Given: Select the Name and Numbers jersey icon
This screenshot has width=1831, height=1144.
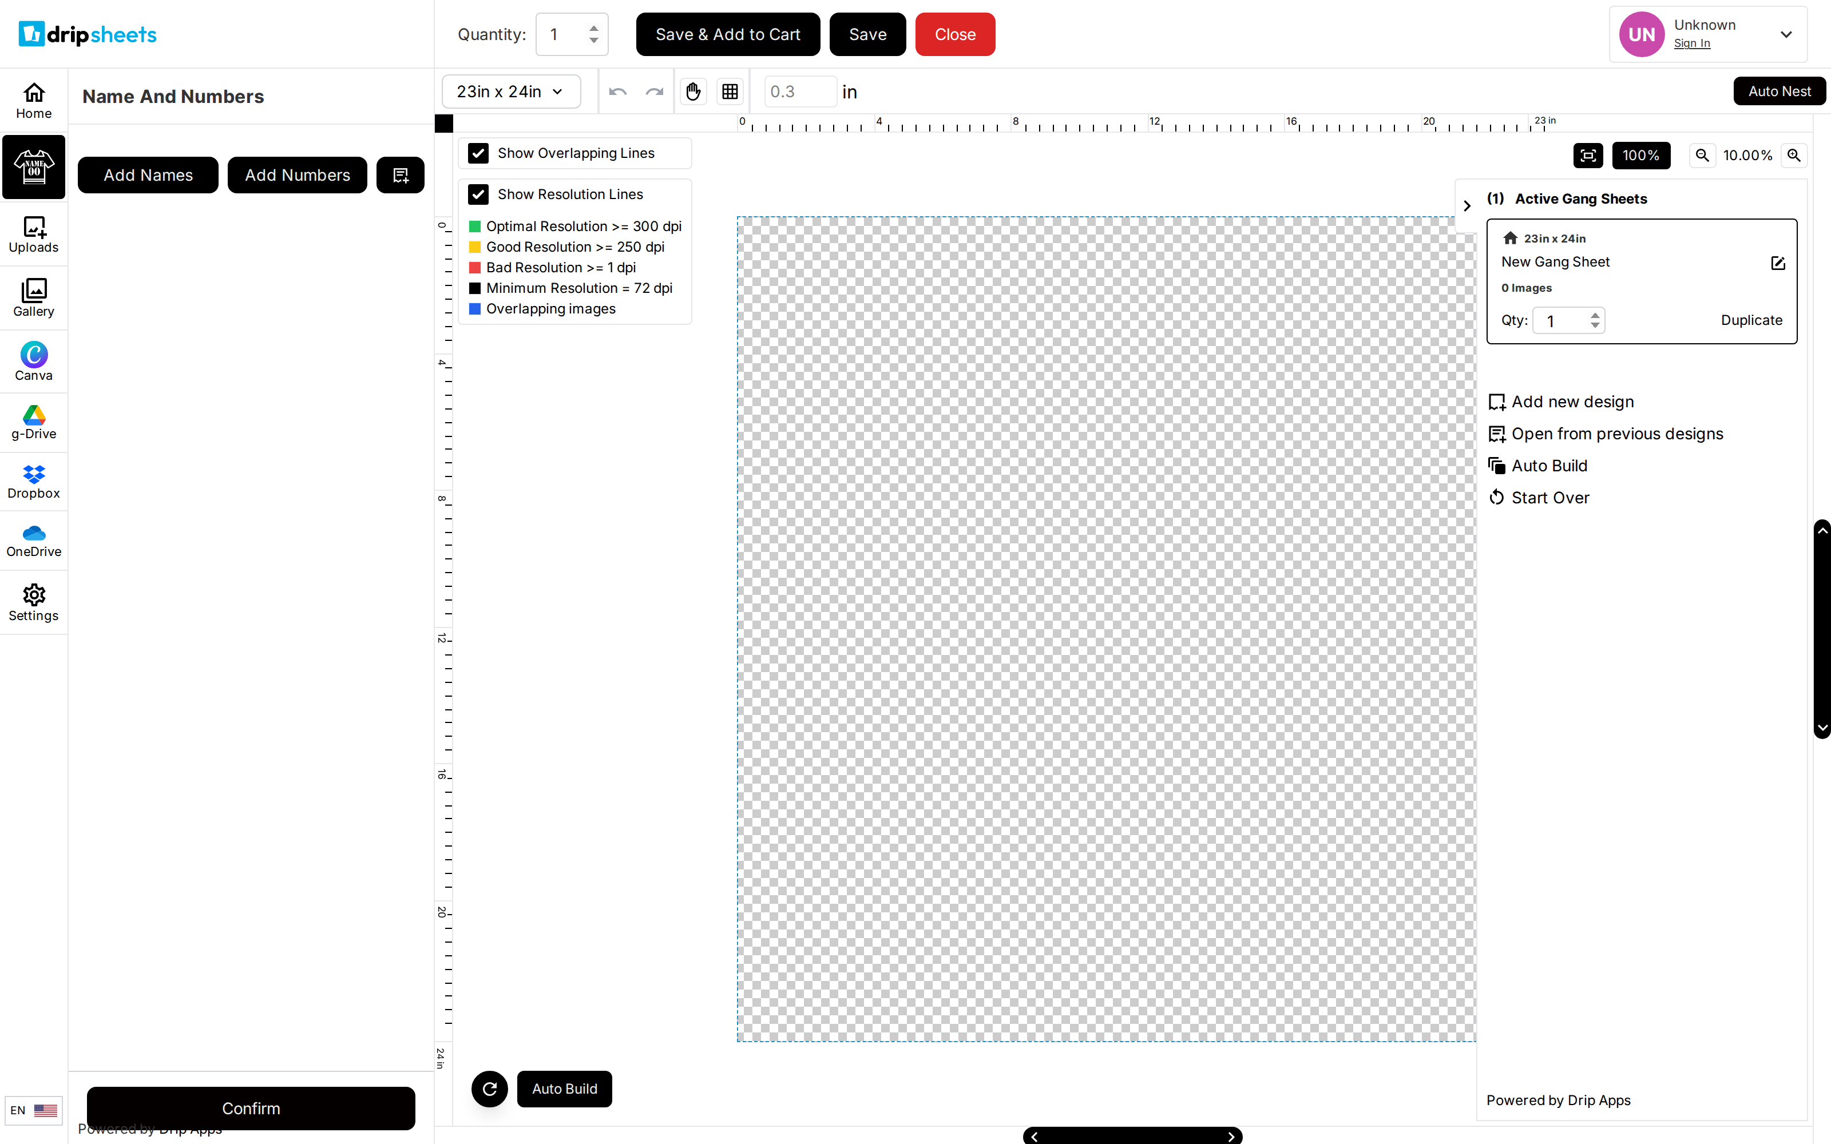Looking at the screenshot, I should click(34, 166).
